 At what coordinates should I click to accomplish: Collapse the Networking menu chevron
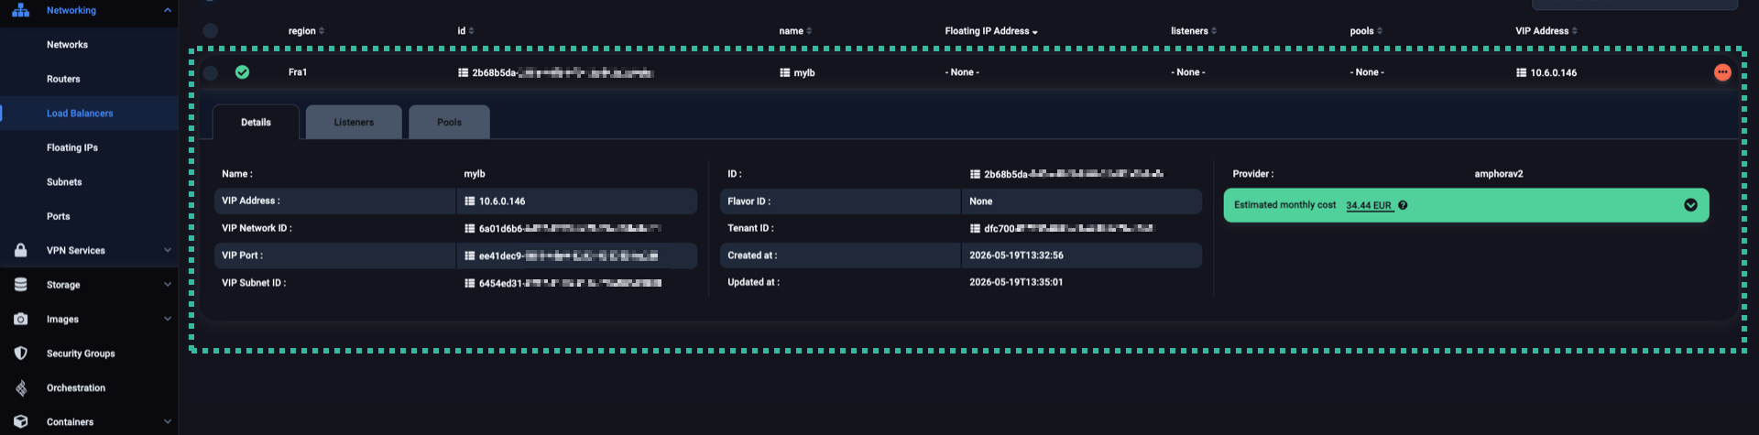[167, 10]
